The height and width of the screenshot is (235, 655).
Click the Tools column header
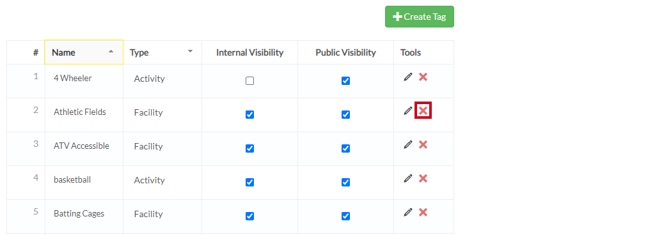423,52
